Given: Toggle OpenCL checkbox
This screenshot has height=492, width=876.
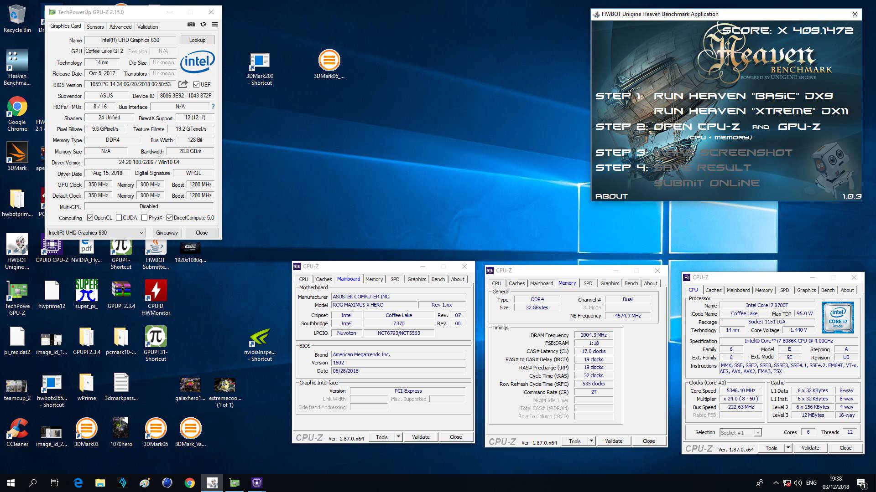Looking at the screenshot, I should [90, 218].
